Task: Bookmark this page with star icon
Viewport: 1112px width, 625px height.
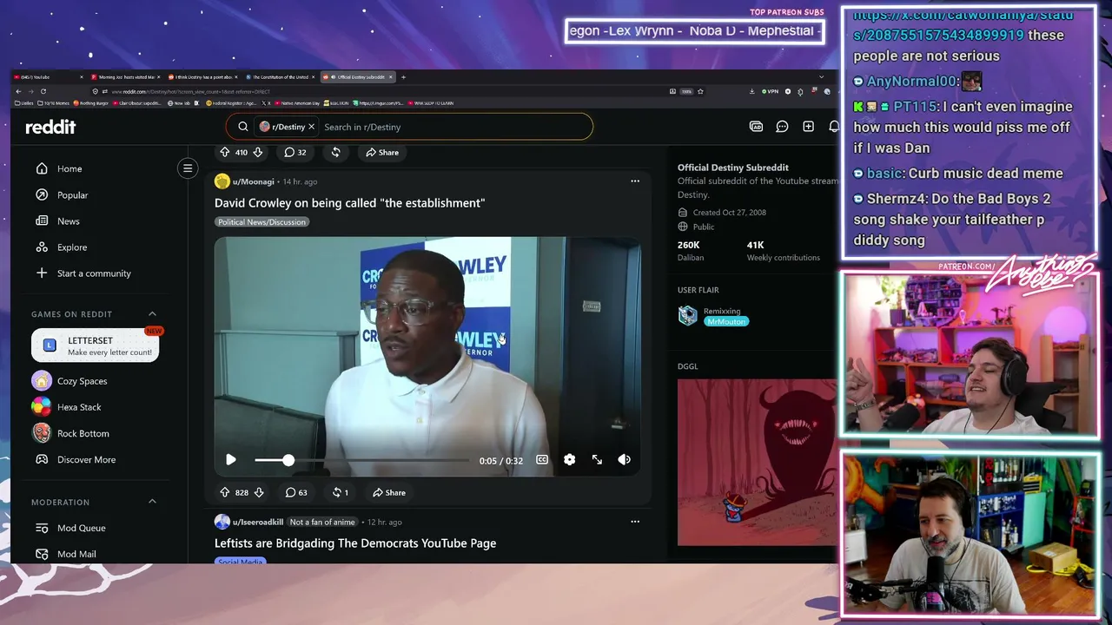Action: 700,91
